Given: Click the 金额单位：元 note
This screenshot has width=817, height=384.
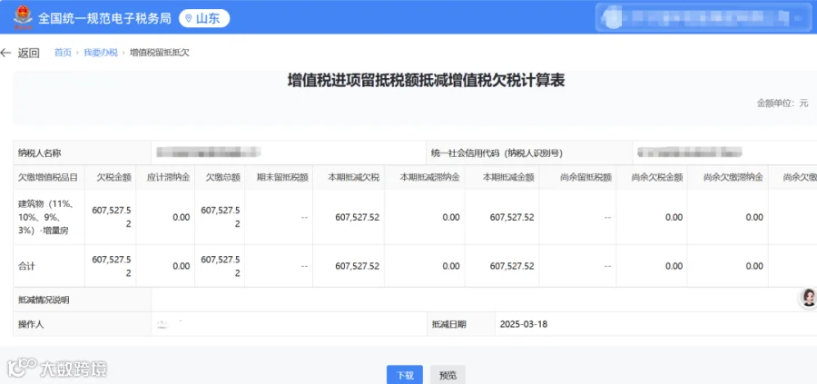Looking at the screenshot, I should click(x=783, y=103).
